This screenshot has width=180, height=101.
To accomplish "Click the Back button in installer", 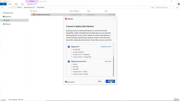I will [x=100, y=81].
